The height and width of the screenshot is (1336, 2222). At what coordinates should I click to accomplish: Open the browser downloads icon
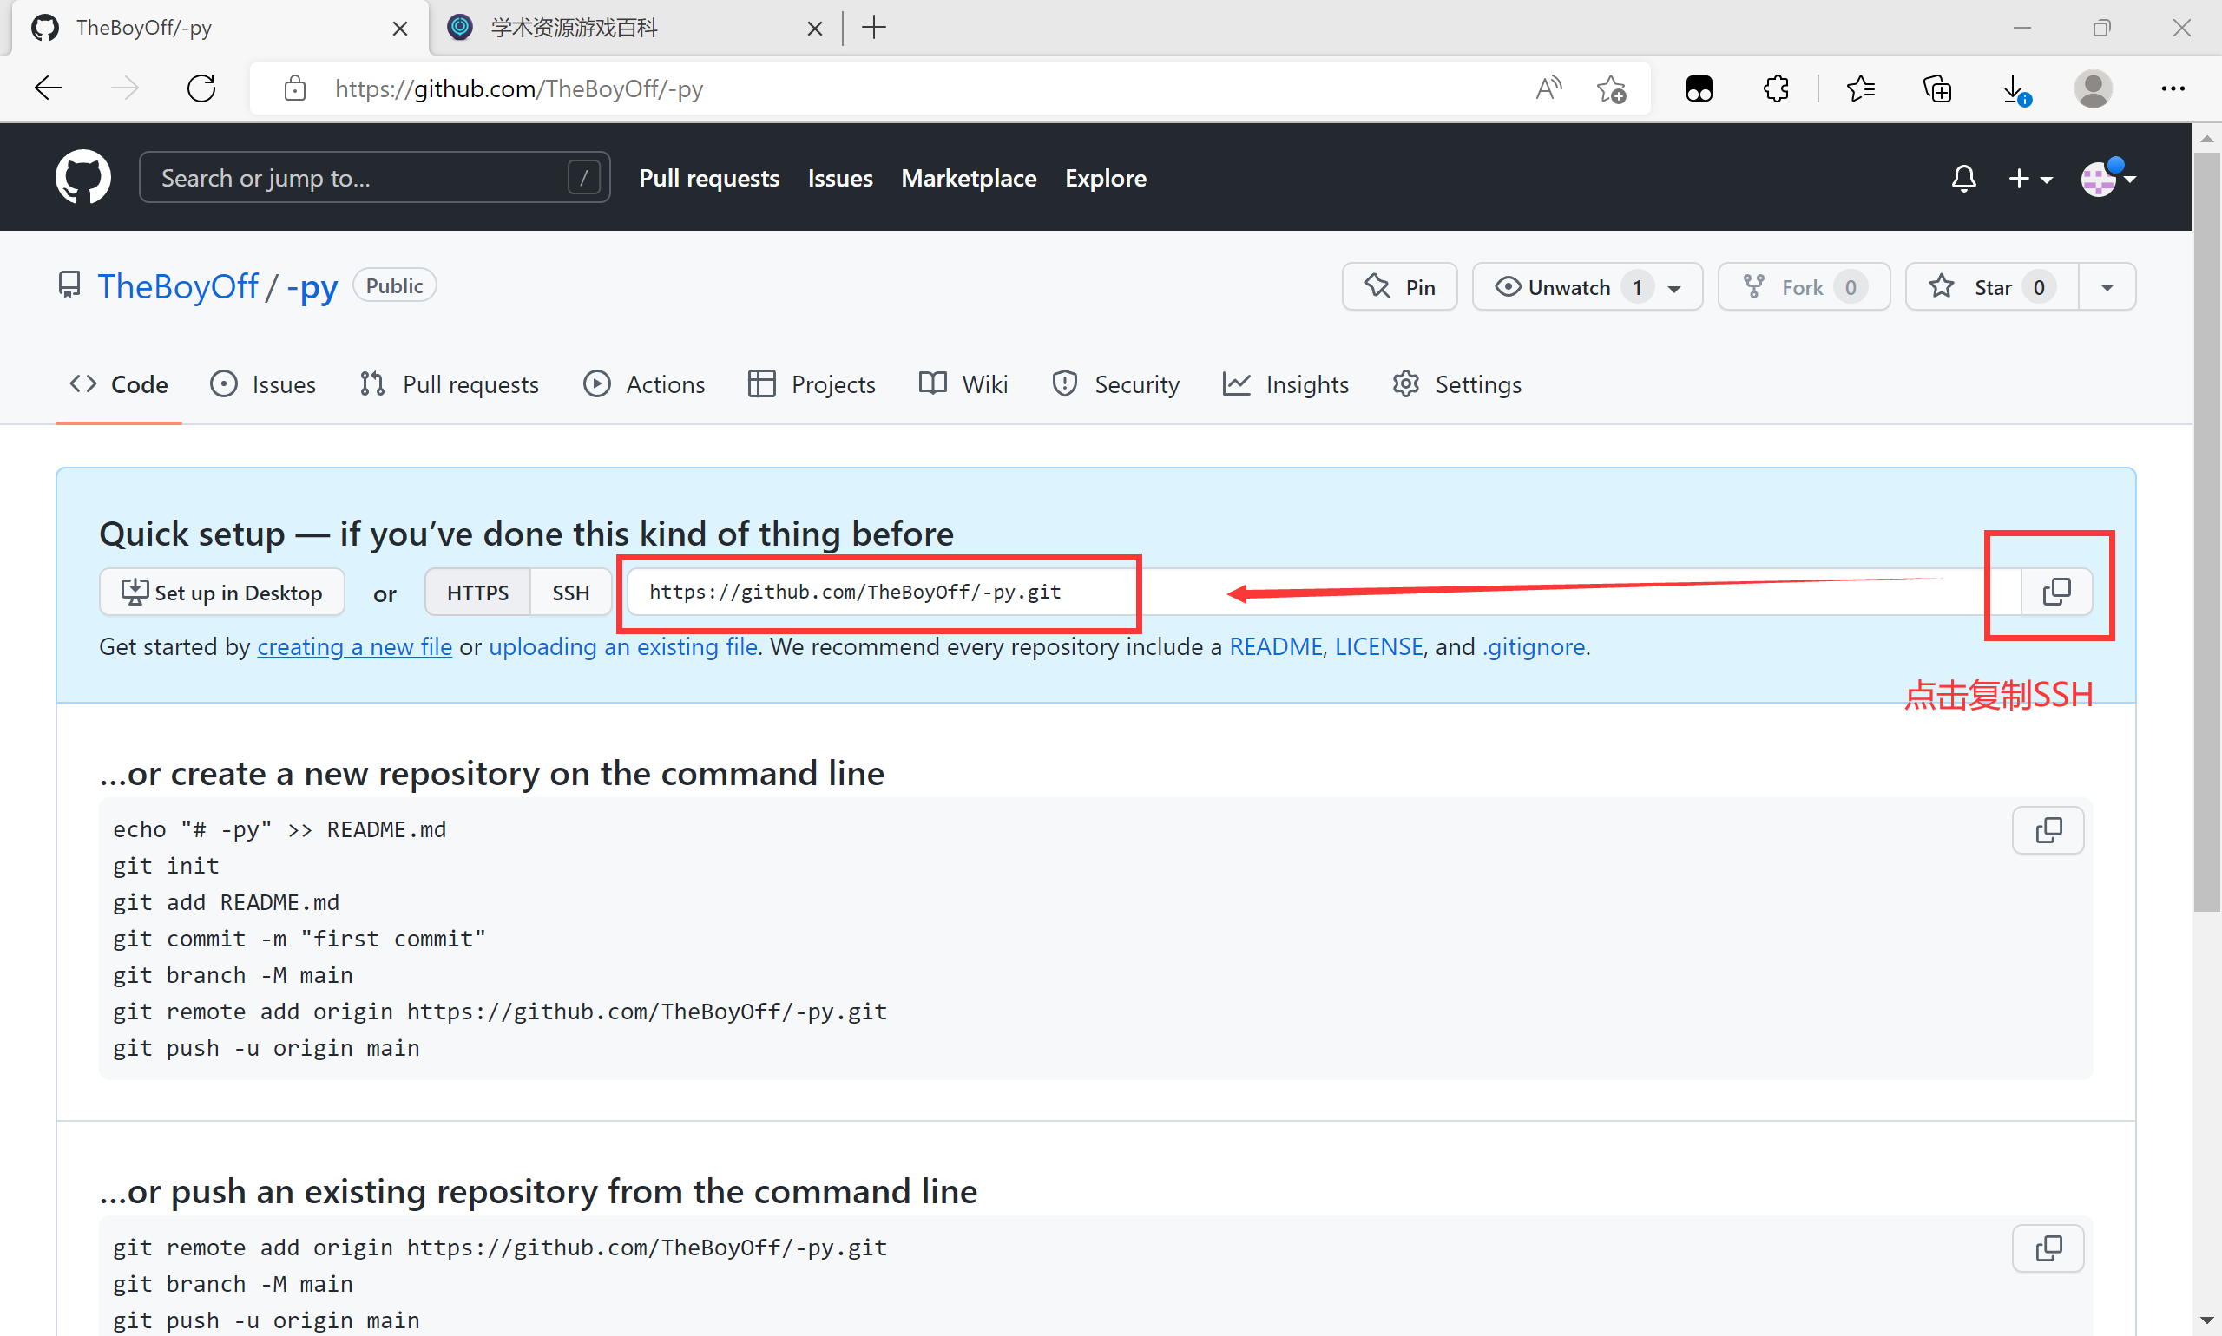pos(2015,88)
